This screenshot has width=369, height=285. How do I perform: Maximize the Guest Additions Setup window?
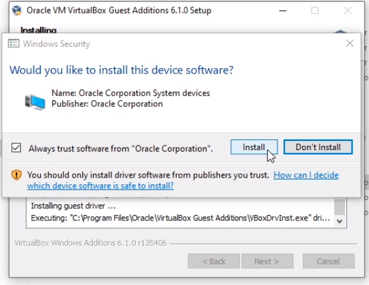315,11
